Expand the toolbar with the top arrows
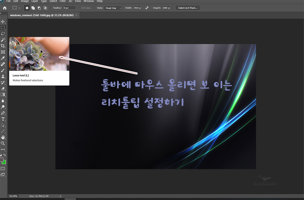The image size is (304, 200). pyautogui.click(x=1, y=13)
